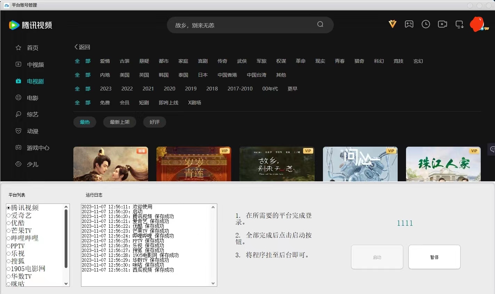Image resolution: width=495 pixels, height=294 pixels.
Task: Click platform list scroll-up arrow
Action: point(66,207)
